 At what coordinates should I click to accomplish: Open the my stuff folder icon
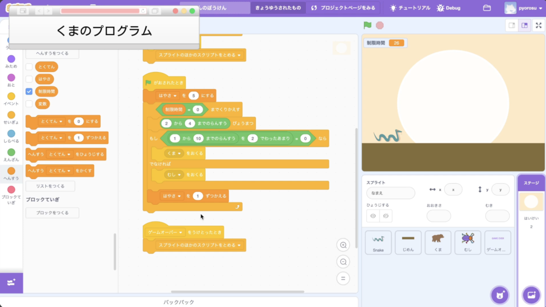click(487, 8)
